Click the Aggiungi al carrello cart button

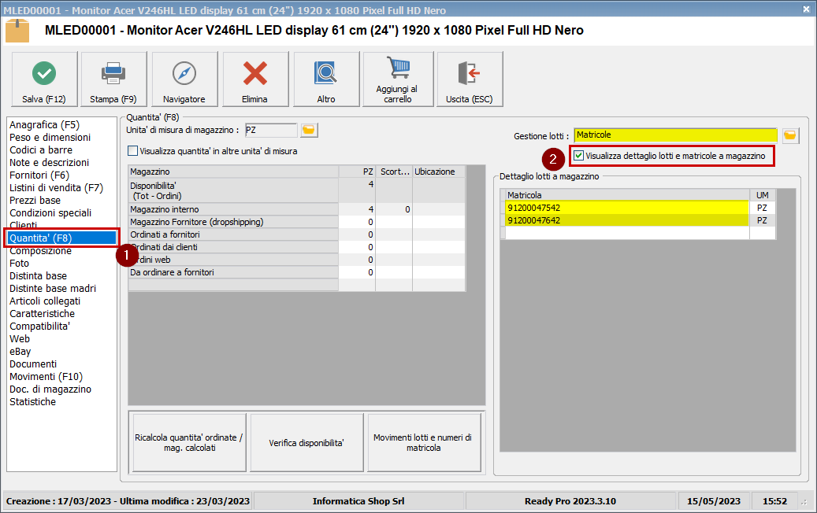(x=398, y=79)
